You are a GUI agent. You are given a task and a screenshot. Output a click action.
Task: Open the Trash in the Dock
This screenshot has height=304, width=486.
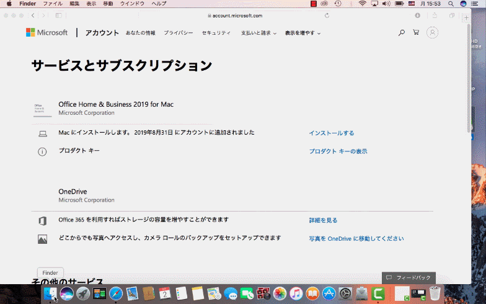click(435, 293)
